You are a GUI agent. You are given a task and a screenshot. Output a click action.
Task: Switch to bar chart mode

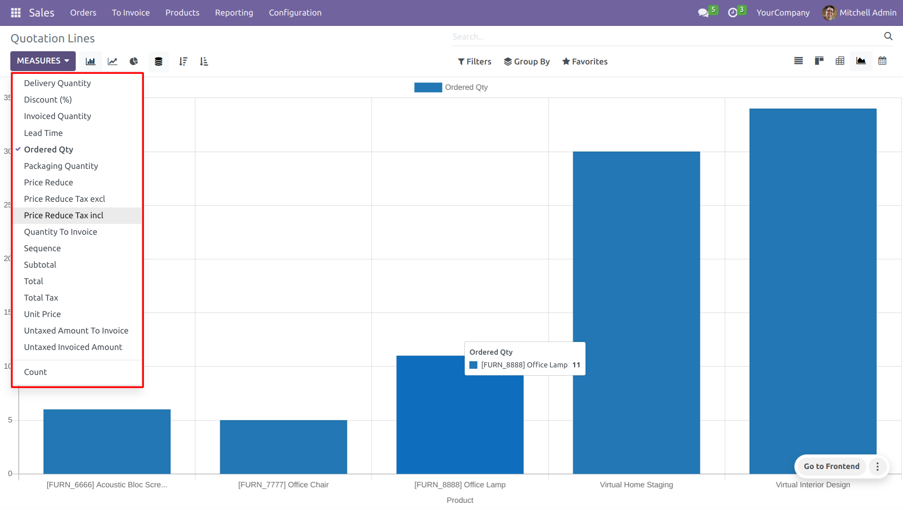pos(90,61)
